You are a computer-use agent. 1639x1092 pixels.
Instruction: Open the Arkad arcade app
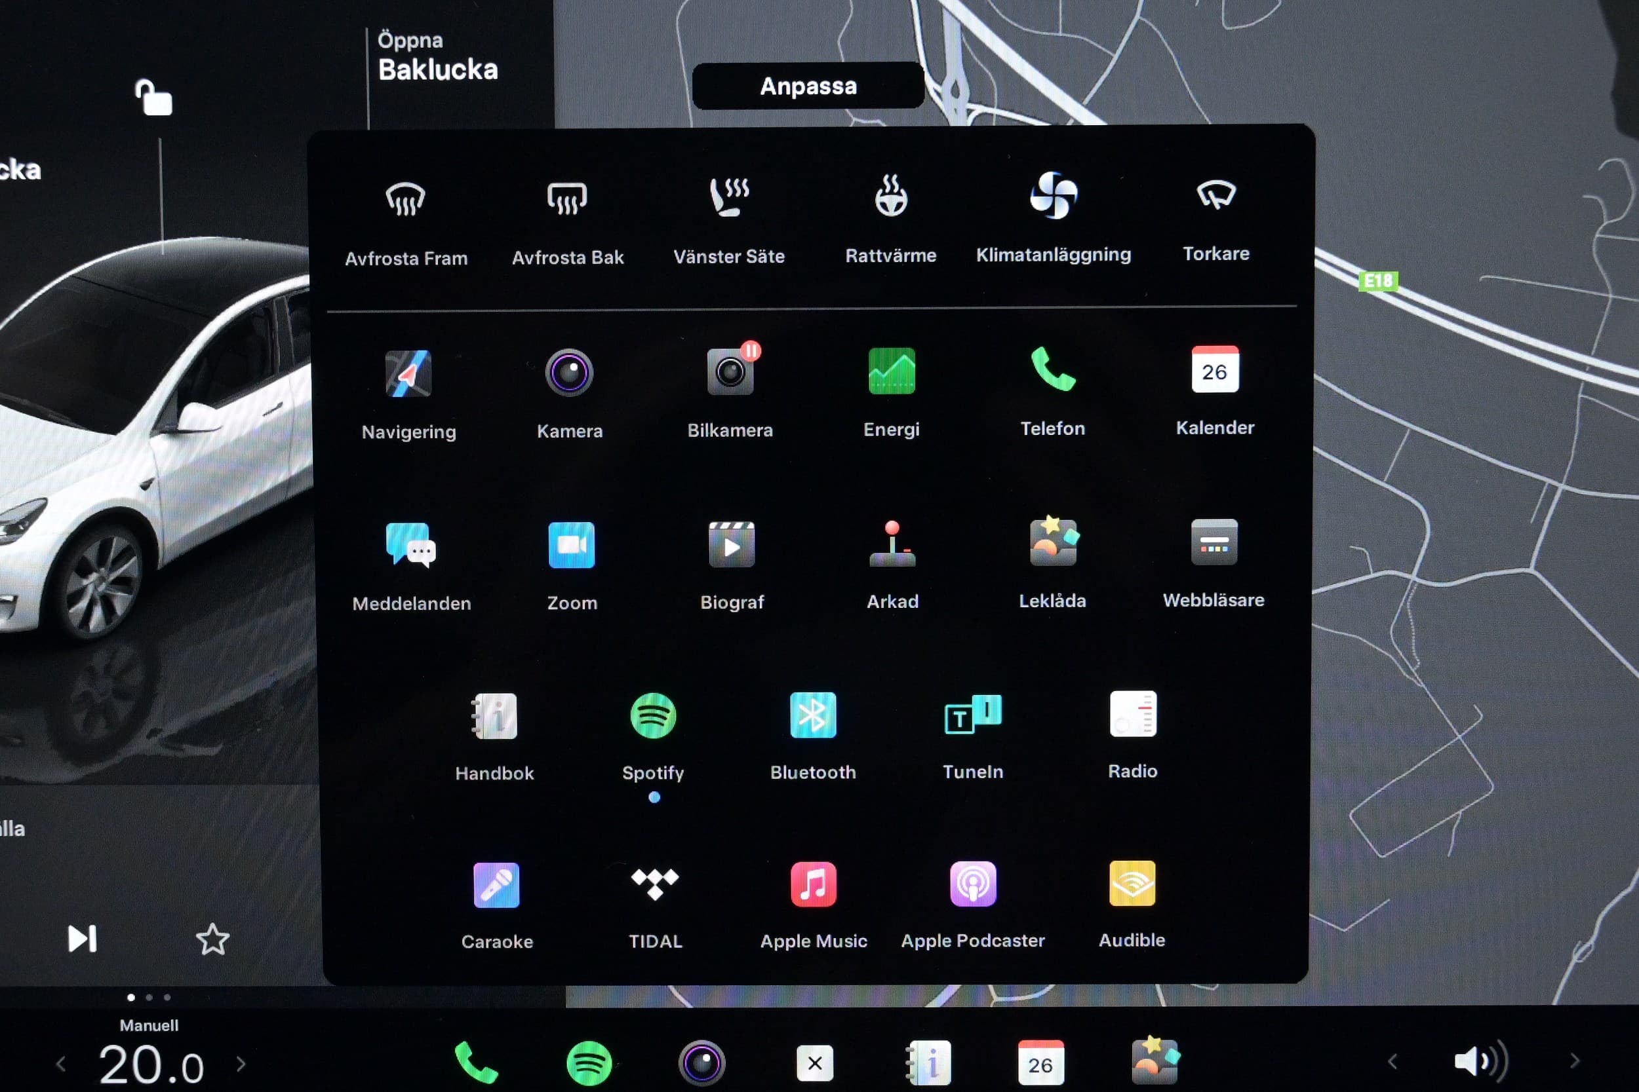click(892, 543)
